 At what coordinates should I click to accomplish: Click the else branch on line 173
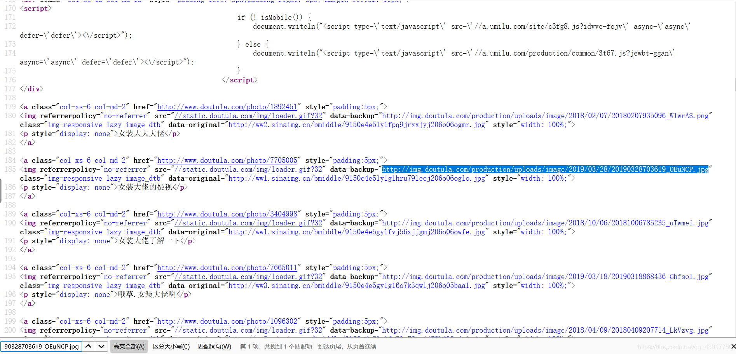253,44
